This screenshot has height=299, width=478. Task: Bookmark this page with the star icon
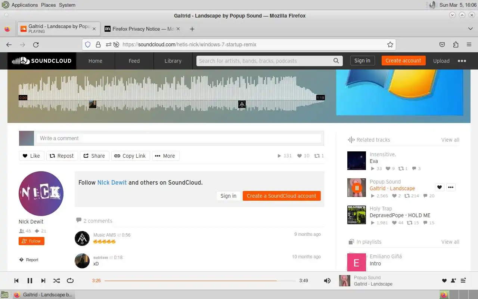pyautogui.click(x=390, y=44)
